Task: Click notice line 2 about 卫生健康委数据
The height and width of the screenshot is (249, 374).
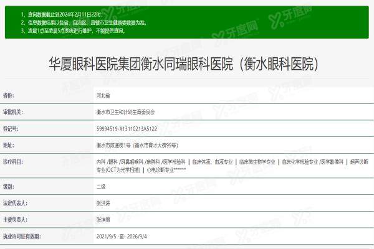Action: [84, 22]
